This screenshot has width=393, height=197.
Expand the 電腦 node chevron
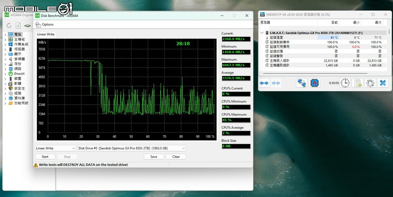tap(5, 35)
